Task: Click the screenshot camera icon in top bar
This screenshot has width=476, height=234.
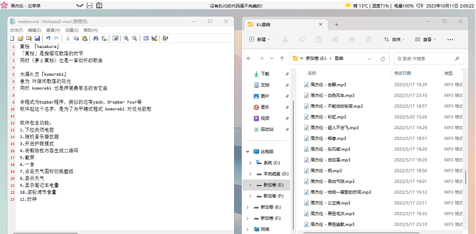Action: 99,5
